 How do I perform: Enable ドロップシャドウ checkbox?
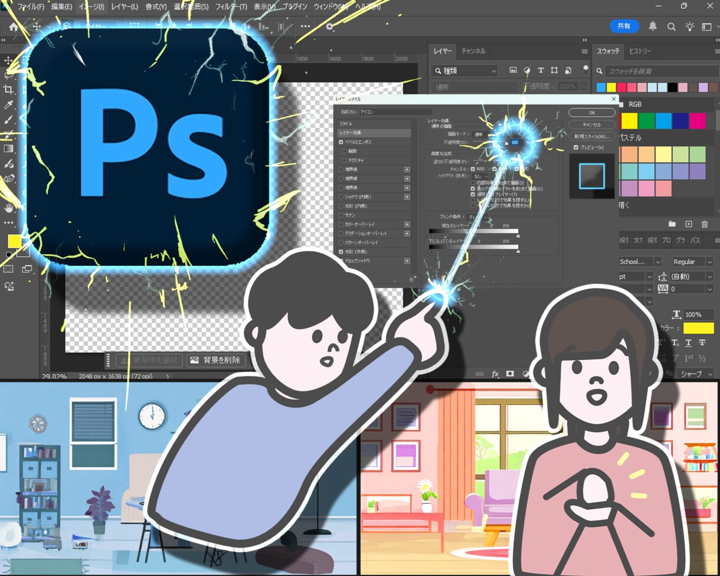click(x=341, y=260)
